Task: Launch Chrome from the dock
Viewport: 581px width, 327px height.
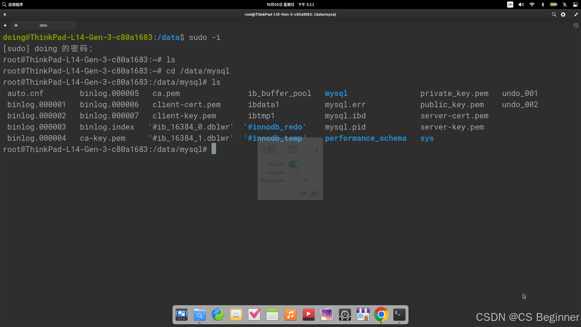Action: [x=381, y=315]
